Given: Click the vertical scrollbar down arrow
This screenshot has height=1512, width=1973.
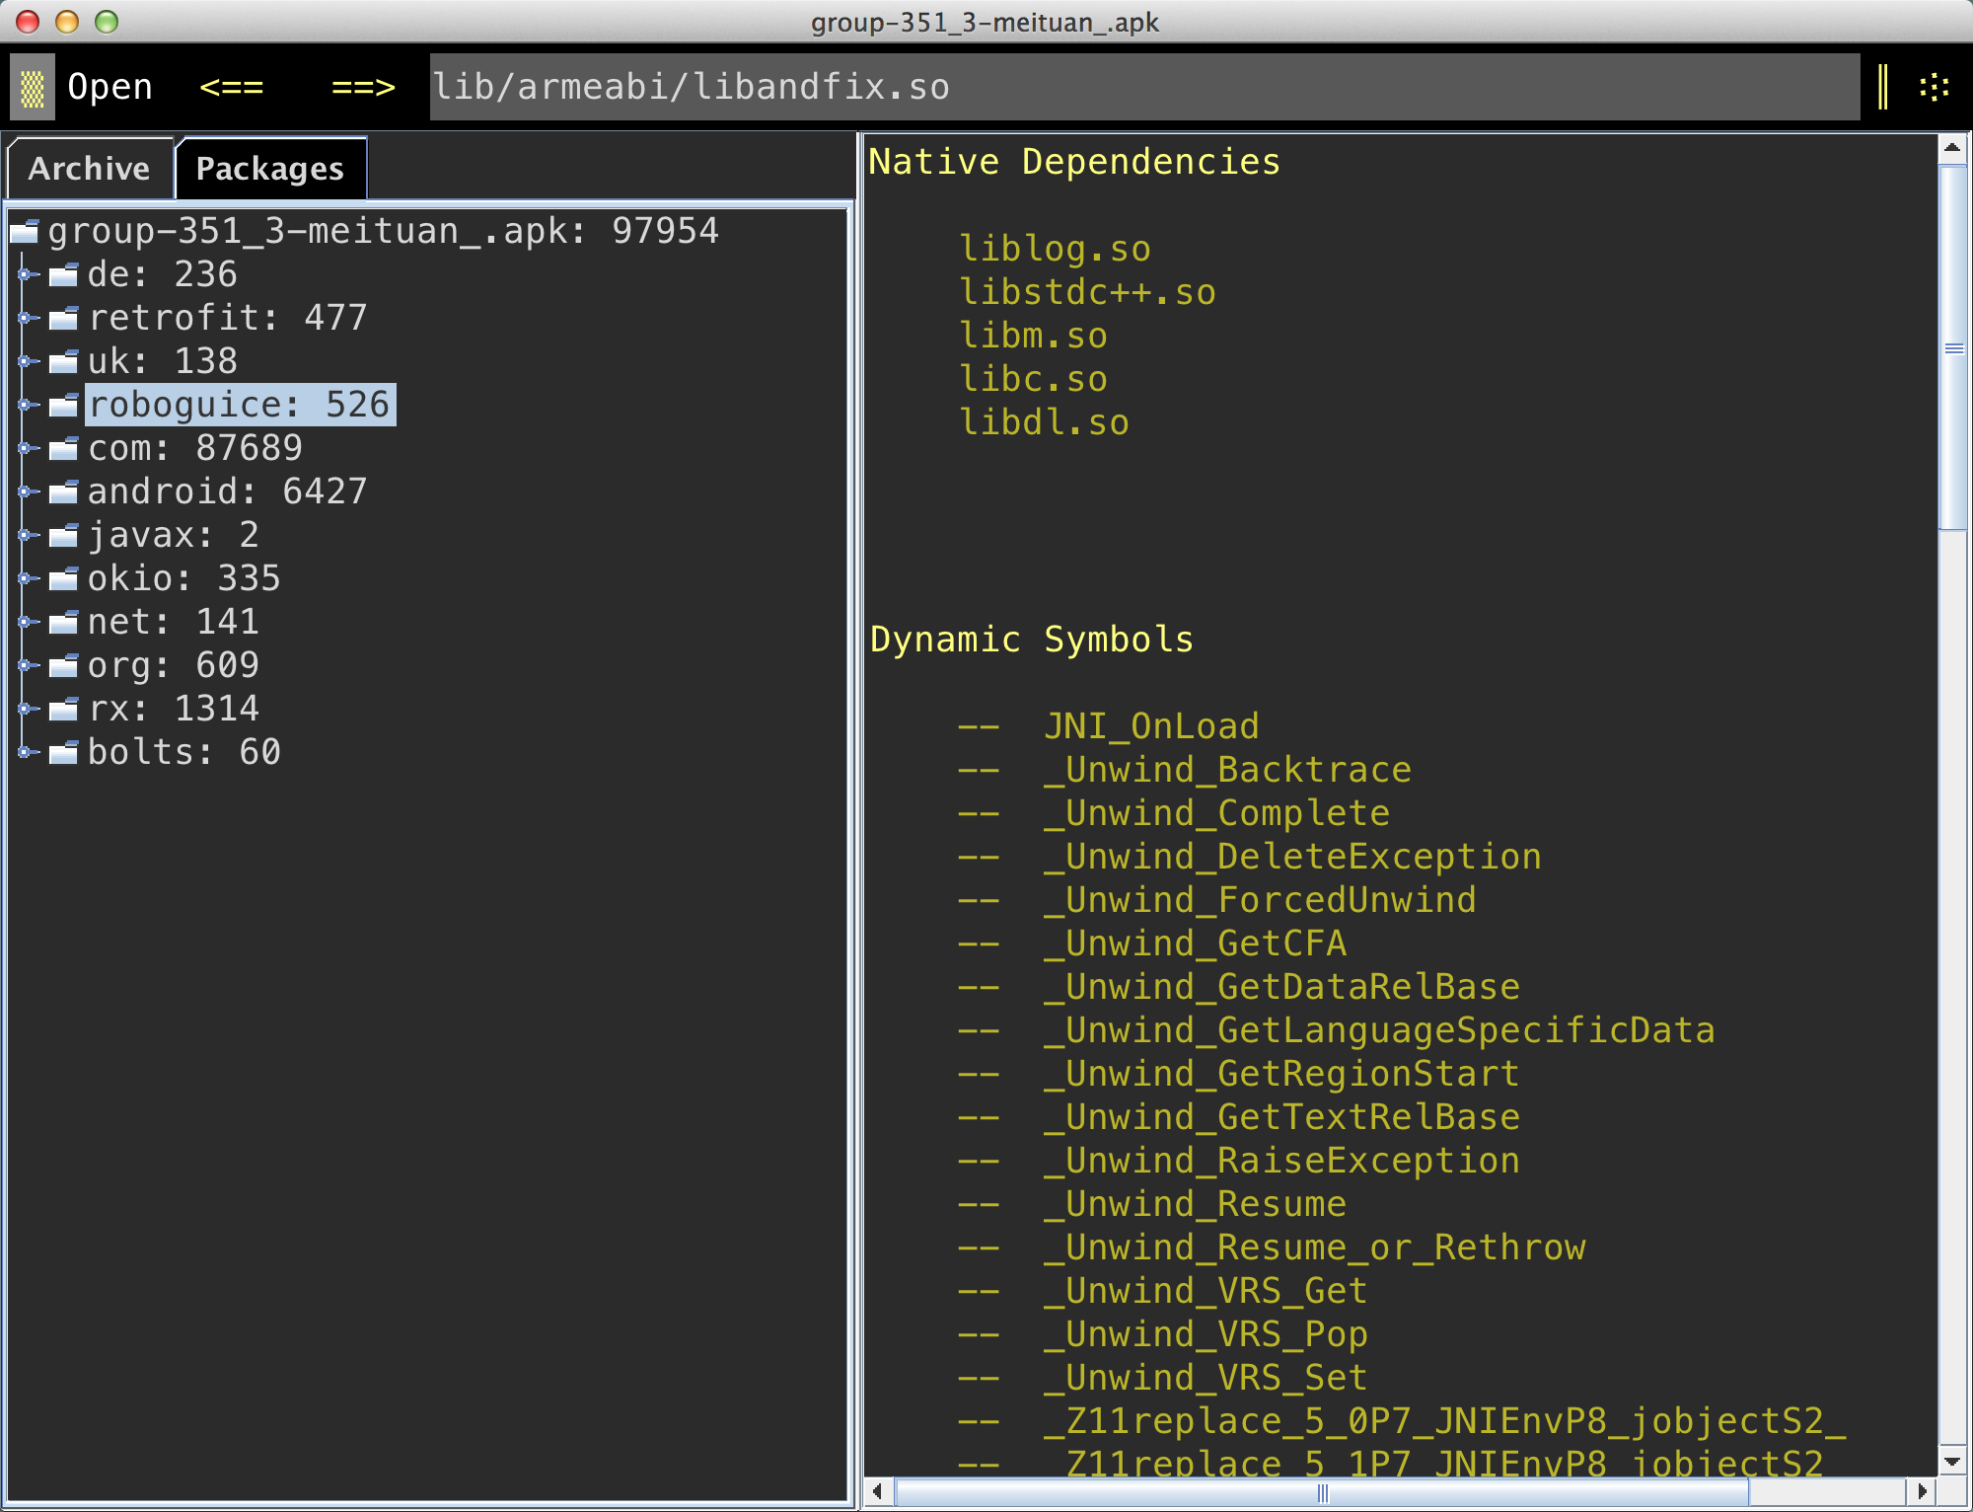Looking at the screenshot, I should (1952, 1462).
